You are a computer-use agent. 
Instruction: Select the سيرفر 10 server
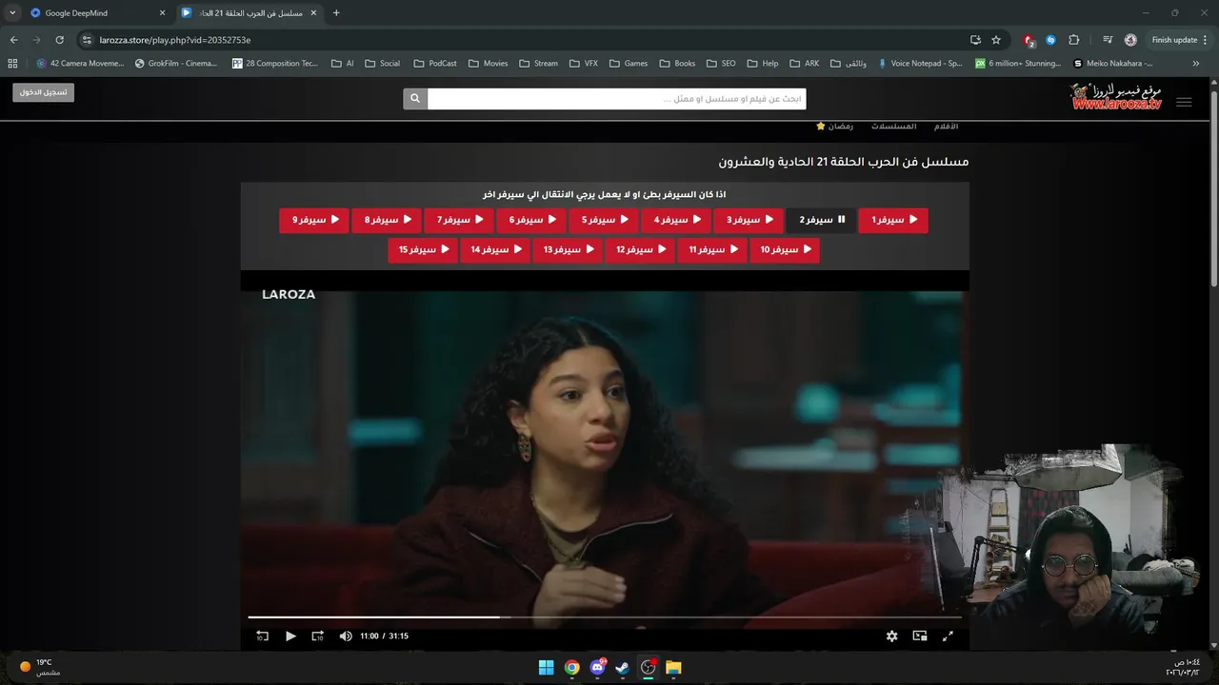785,250
